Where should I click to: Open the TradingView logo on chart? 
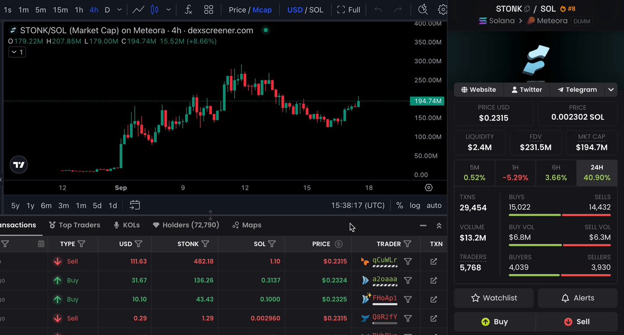[19, 165]
